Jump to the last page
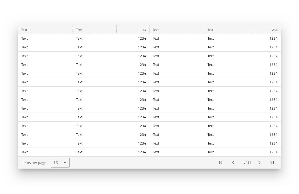The image size is (299, 194). coord(272,163)
